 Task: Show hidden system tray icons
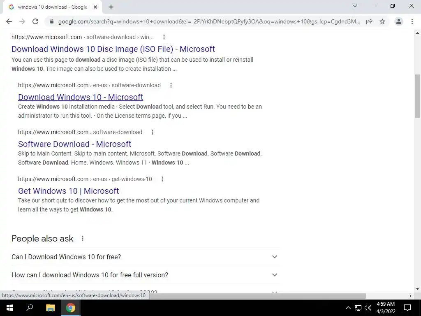click(348, 308)
